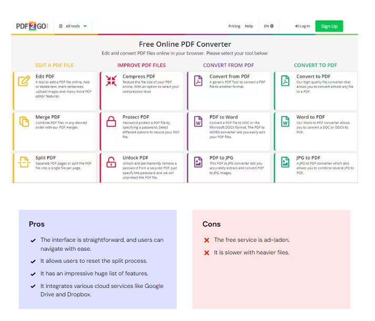Open the Edit PDF tool title
This screenshot has height=321, width=375.
pyautogui.click(x=45, y=76)
